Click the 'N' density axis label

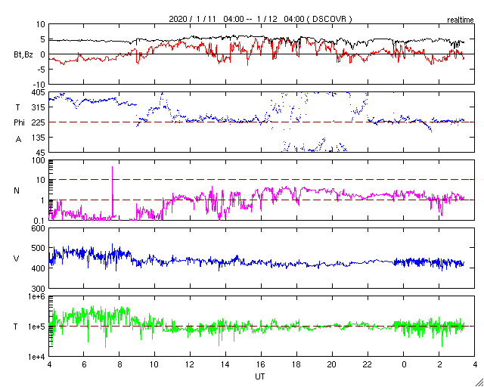pyautogui.click(x=17, y=190)
